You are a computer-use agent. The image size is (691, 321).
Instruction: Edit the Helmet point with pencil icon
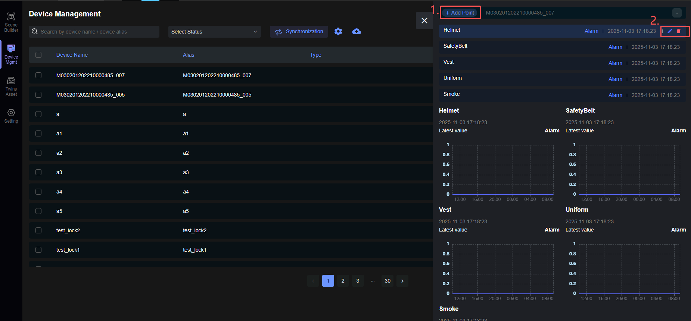(670, 31)
